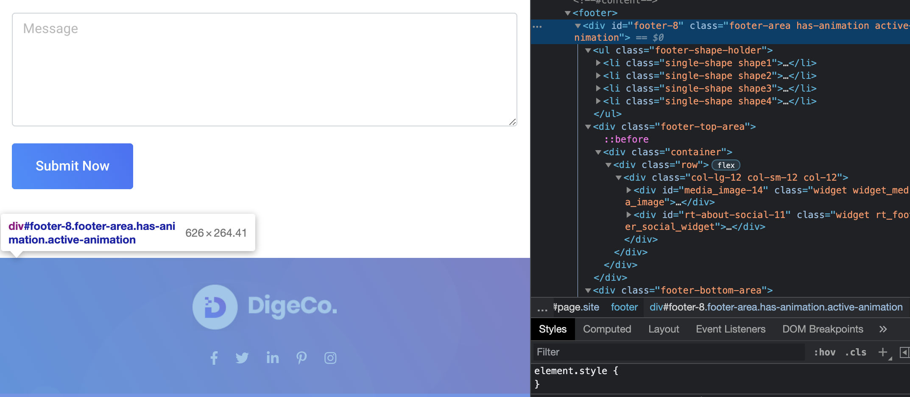This screenshot has width=910, height=397.
Task: Collapse the footer-bottom-area div
Action: [588, 291]
